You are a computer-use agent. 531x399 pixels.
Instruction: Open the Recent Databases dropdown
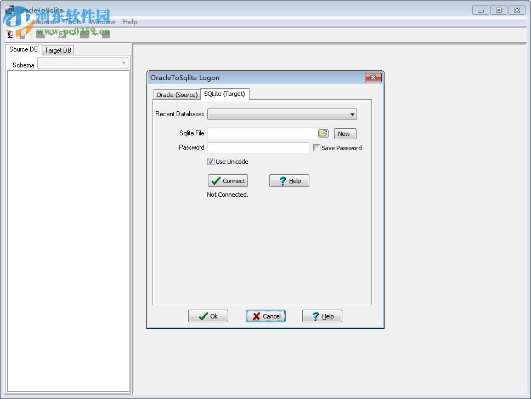[x=353, y=114]
